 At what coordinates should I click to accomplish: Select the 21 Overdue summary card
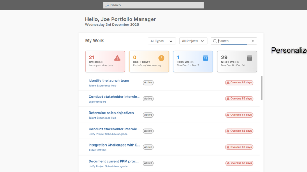(105, 61)
